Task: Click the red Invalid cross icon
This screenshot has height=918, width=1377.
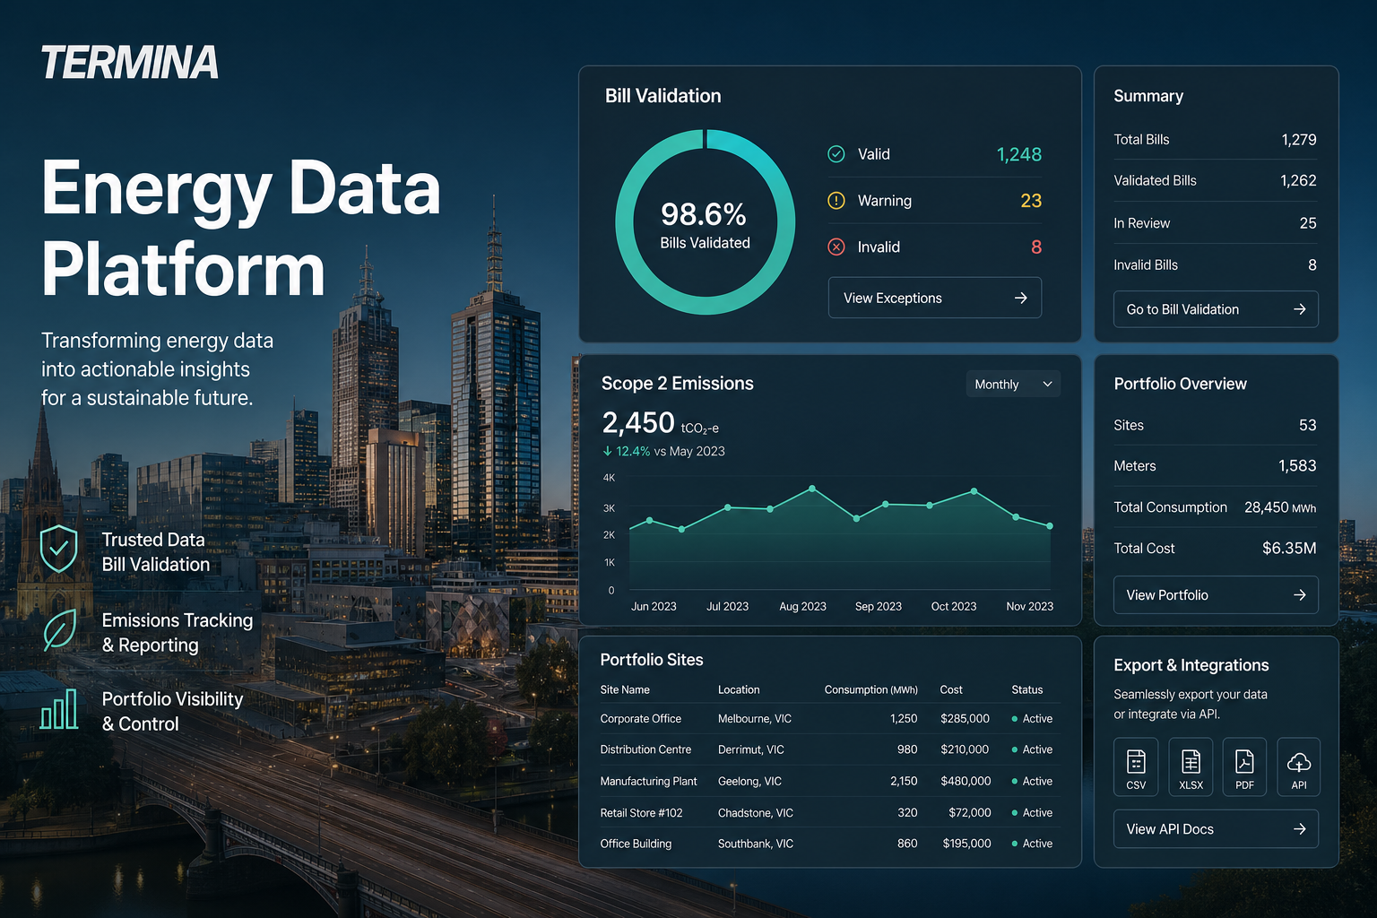Action: [836, 247]
